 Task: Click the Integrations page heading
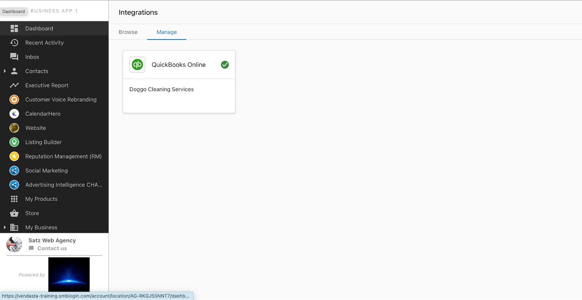(x=138, y=12)
